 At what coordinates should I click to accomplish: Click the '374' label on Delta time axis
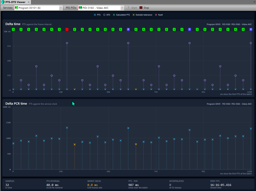point(9,46)
